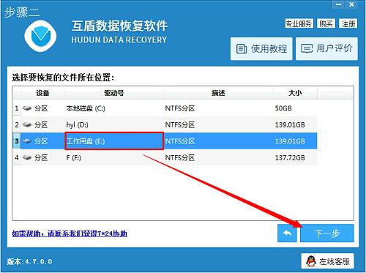Click the Hudun shield logo icon
Viewport: 366px width, 273px height.
(x=40, y=36)
